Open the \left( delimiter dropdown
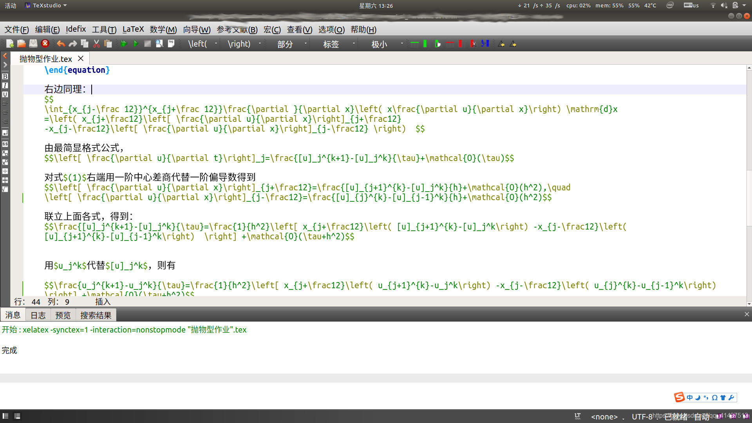This screenshot has width=752, height=423. (216, 44)
